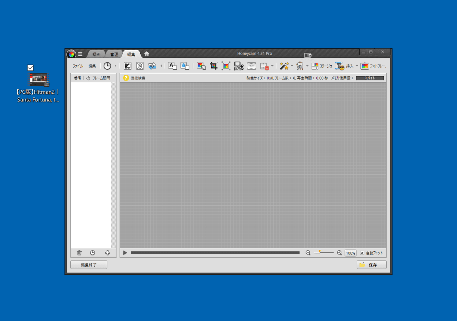Switch to the 録画 tab

[x=96, y=54]
